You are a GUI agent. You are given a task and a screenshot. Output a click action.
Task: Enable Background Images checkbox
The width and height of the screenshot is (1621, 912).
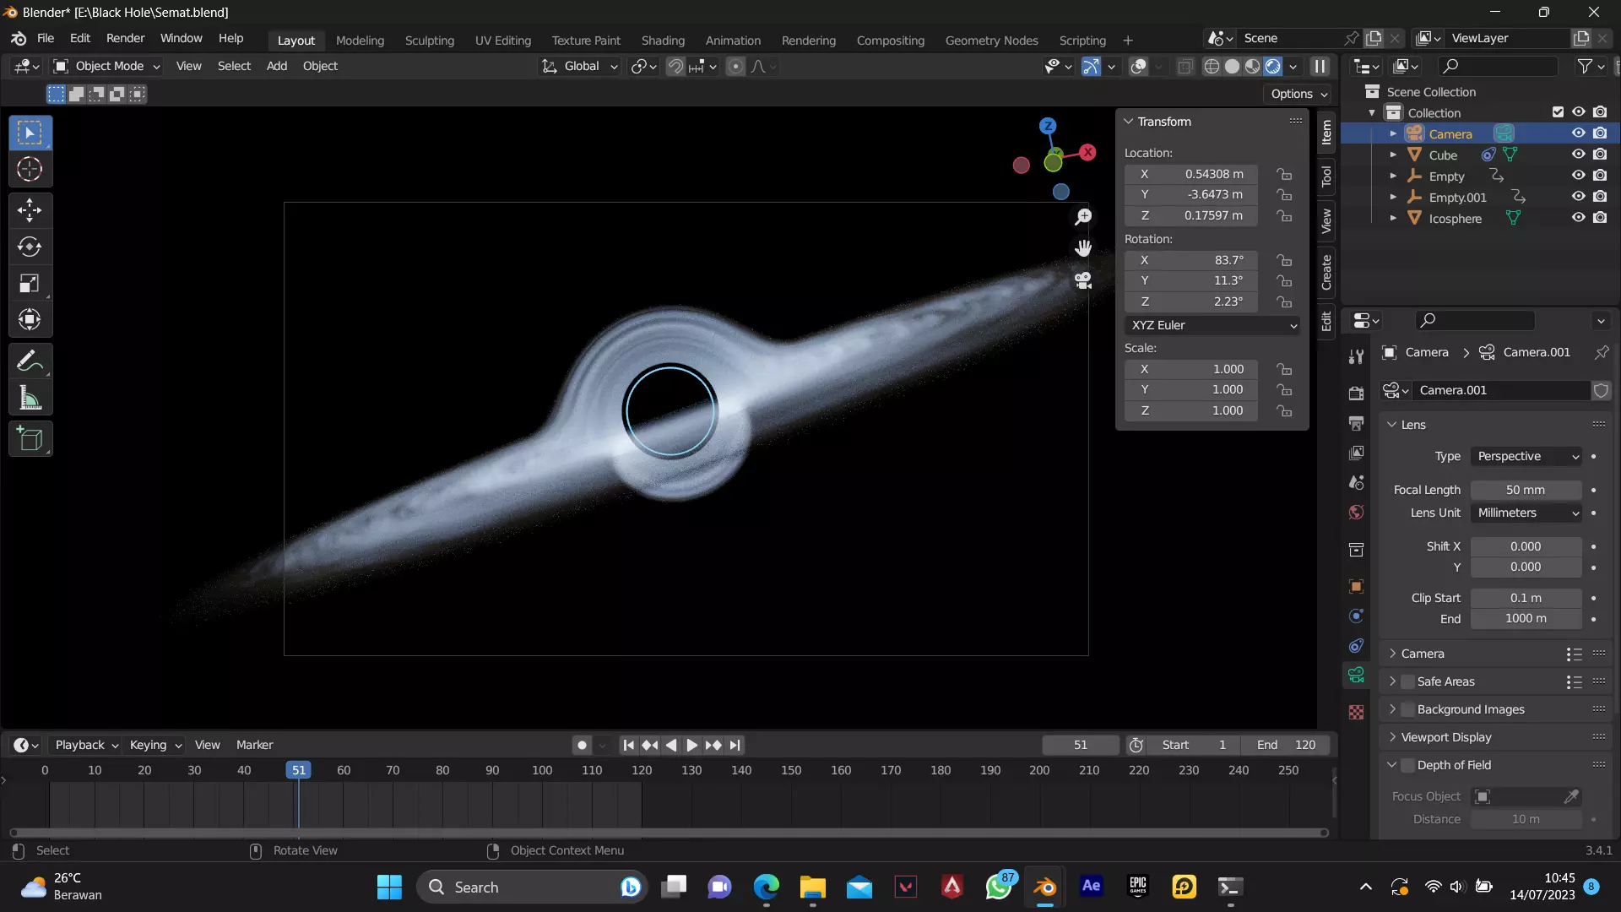(1407, 709)
